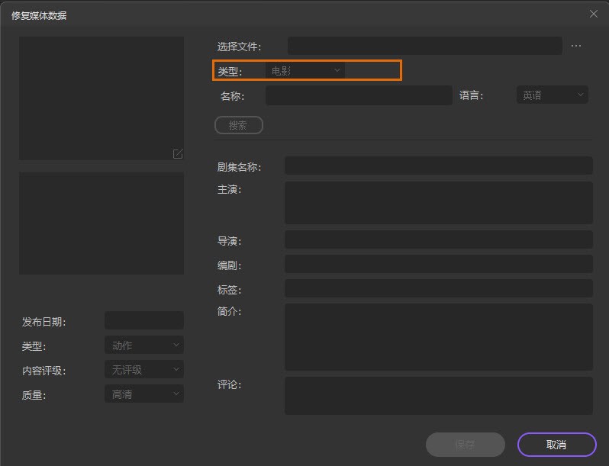Click into the 名称 text field

[x=359, y=95]
